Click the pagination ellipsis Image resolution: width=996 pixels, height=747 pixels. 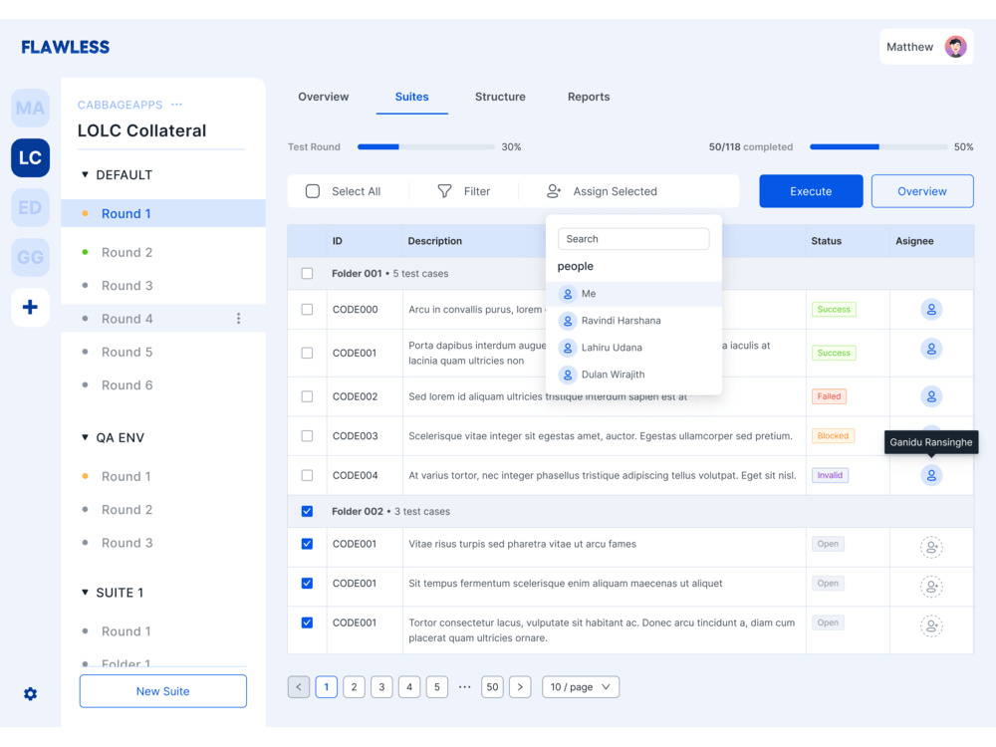click(x=464, y=686)
